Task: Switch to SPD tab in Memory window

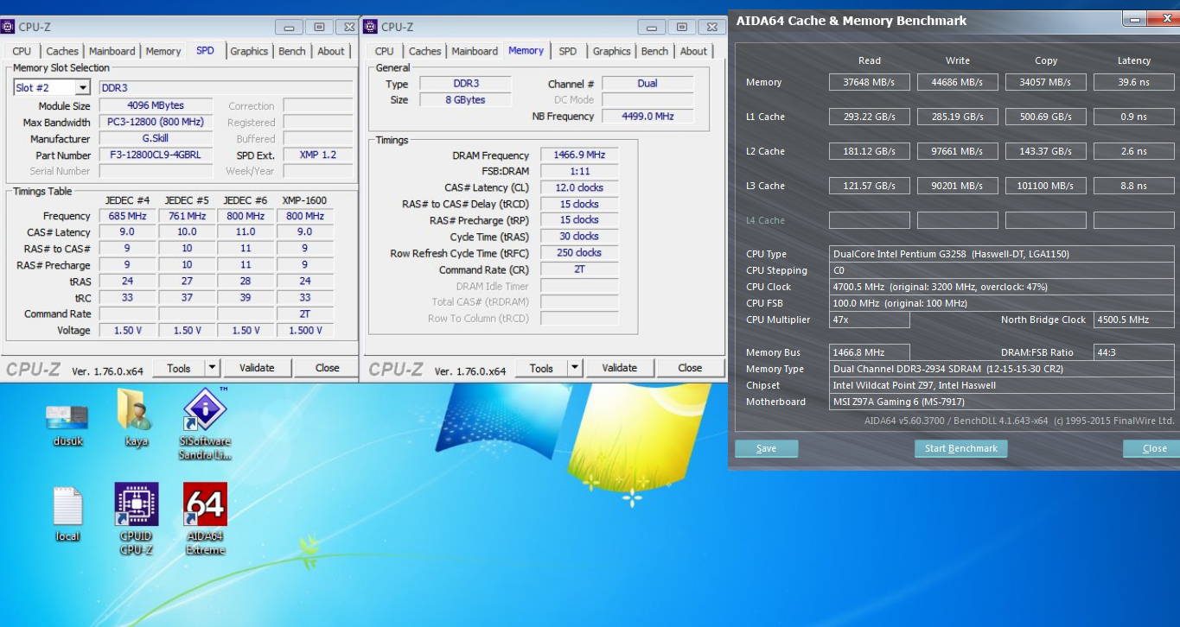Action: [568, 51]
